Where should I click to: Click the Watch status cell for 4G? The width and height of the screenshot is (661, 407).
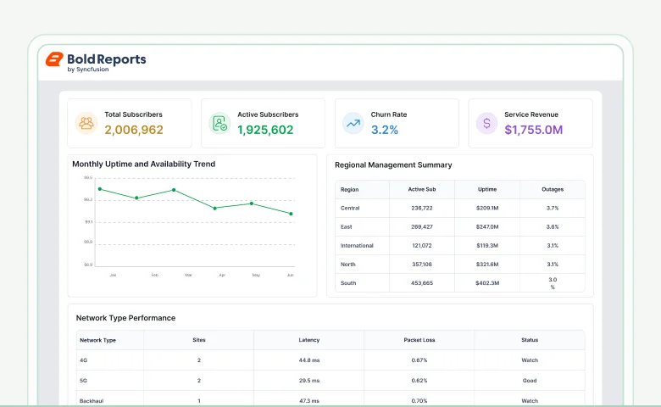click(x=530, y=360)
